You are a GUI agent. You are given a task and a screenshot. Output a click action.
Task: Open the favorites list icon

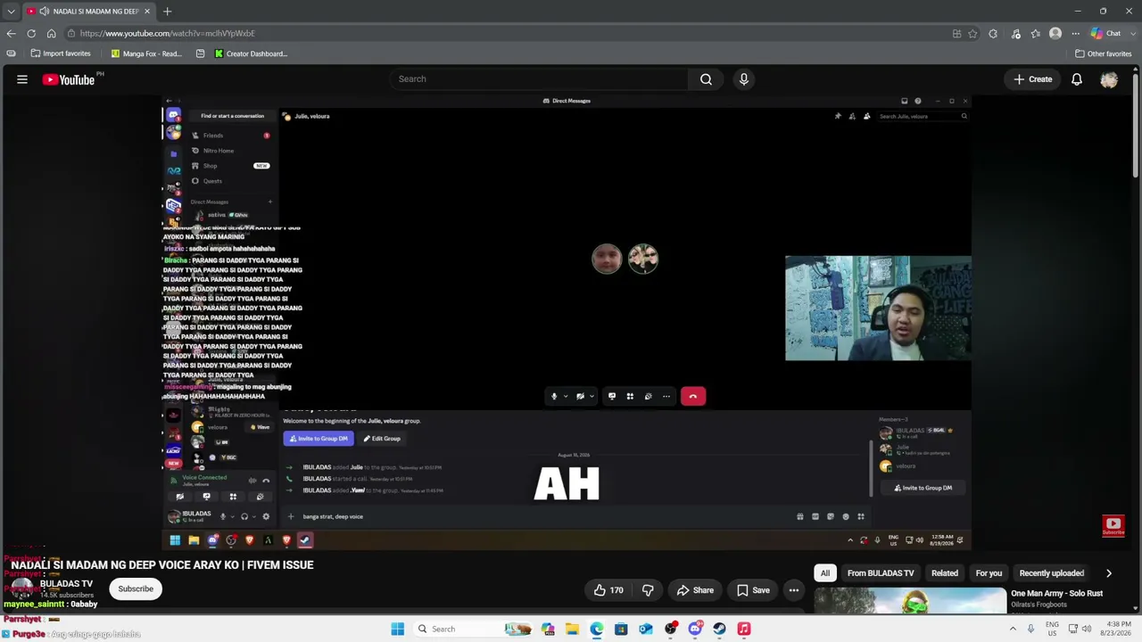(x=1036, y=34)
